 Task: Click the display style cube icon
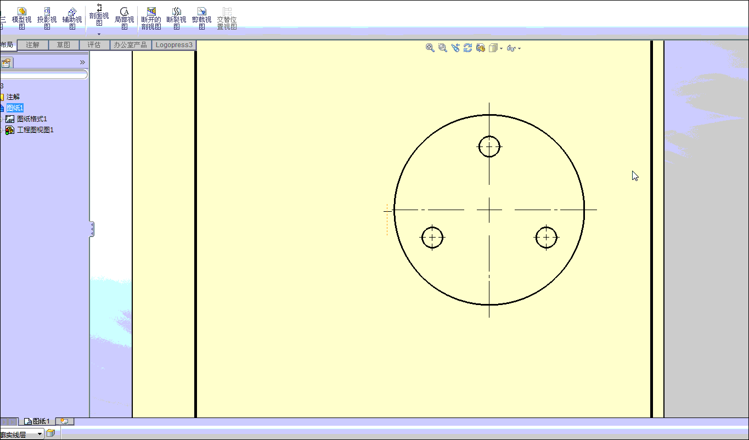(x=493, y=48)
